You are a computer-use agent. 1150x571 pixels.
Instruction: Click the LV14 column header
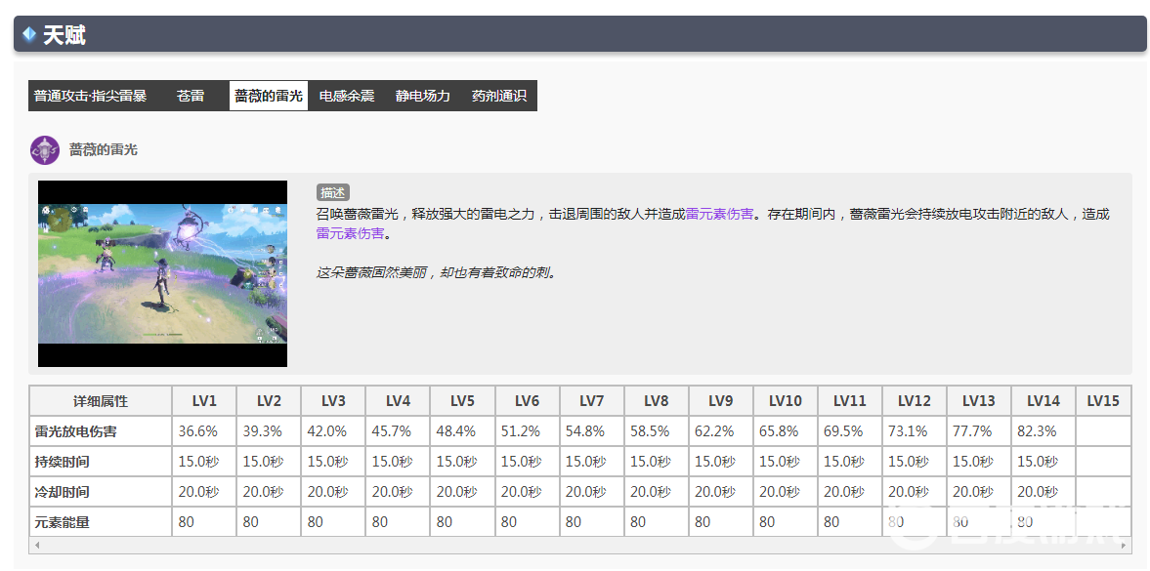1043,401
